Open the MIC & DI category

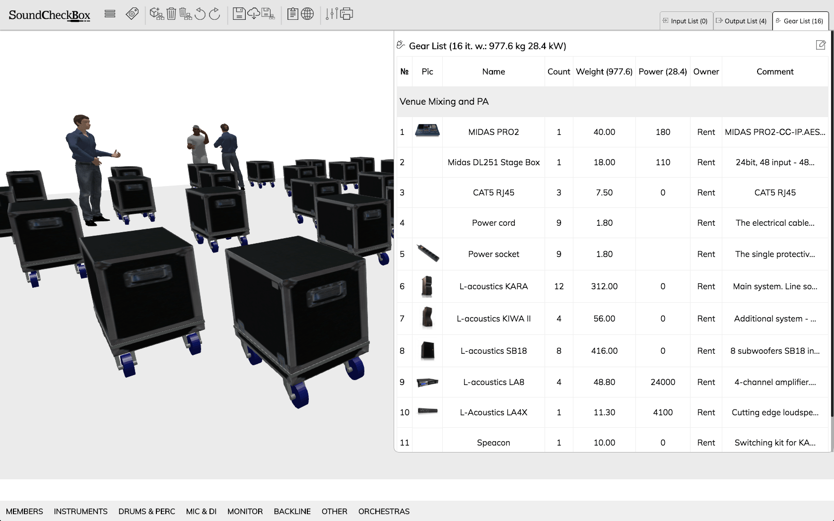tap(201, 511)
